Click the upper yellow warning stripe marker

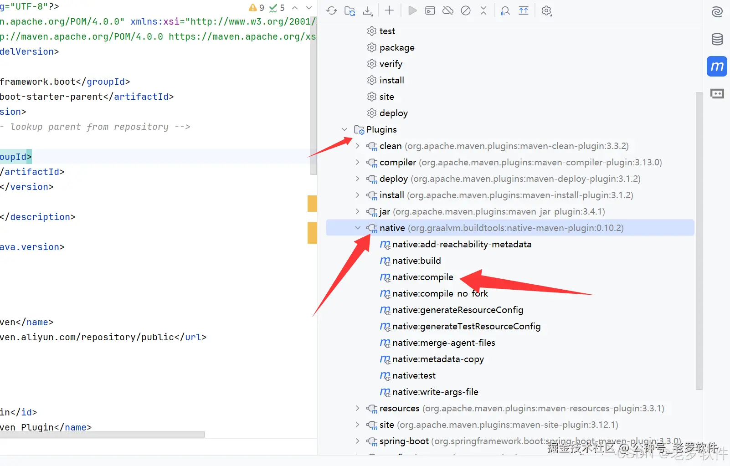pyautogui.click(x=312, y=204)
